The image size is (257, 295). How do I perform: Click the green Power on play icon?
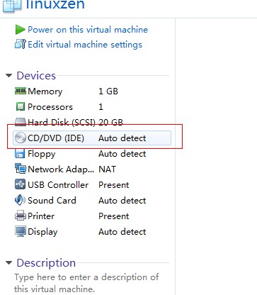[x=20, y=30]
